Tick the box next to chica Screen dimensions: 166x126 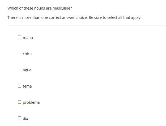[19, 54]
